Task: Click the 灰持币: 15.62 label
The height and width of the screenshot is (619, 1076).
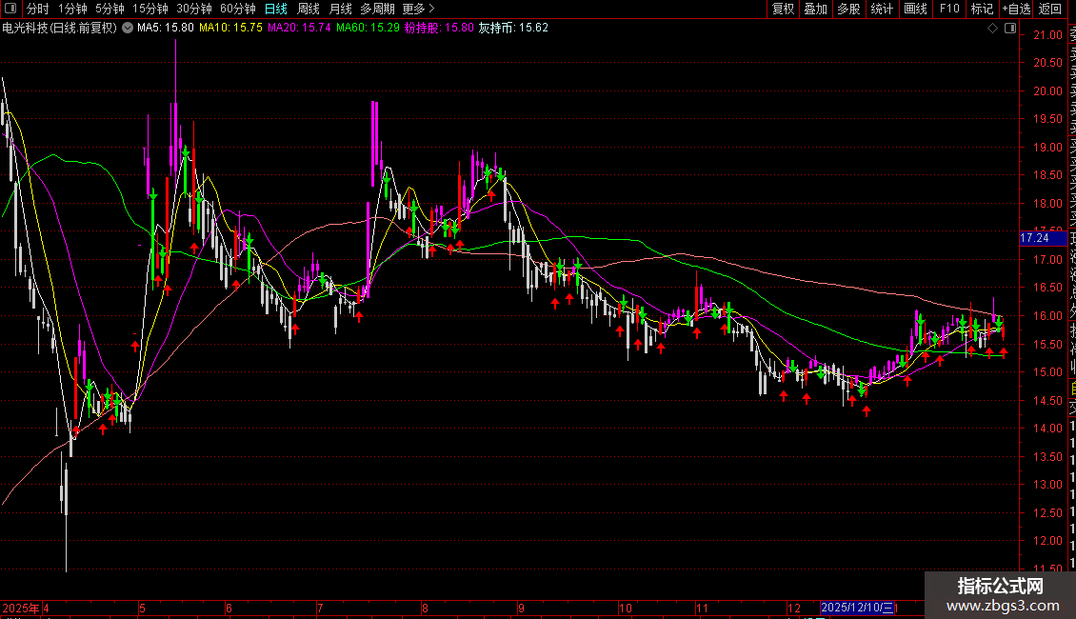Action: coord(513,29)
